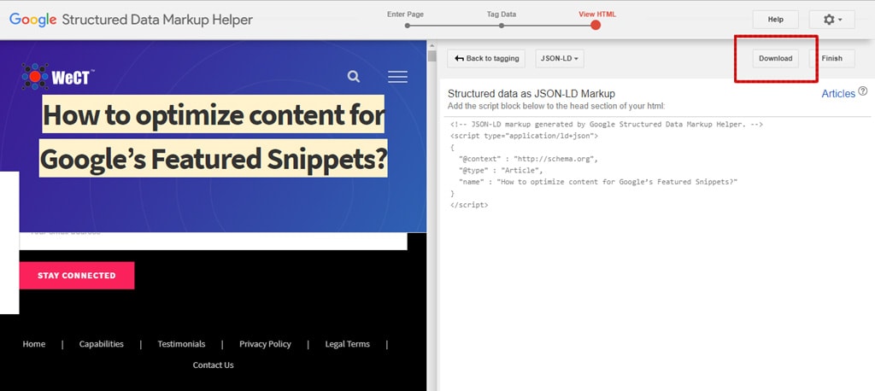Click the Structured data as JSON-LD Markup heading
The image size is (875, 391).
(x=531, y=94)
